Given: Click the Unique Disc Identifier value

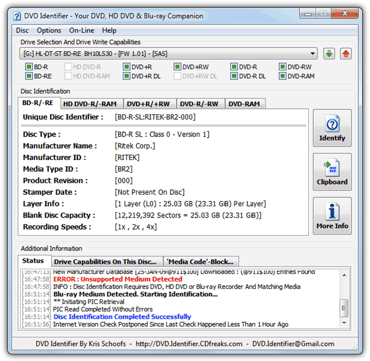Looking at the screenshot, I should point(155,117).
